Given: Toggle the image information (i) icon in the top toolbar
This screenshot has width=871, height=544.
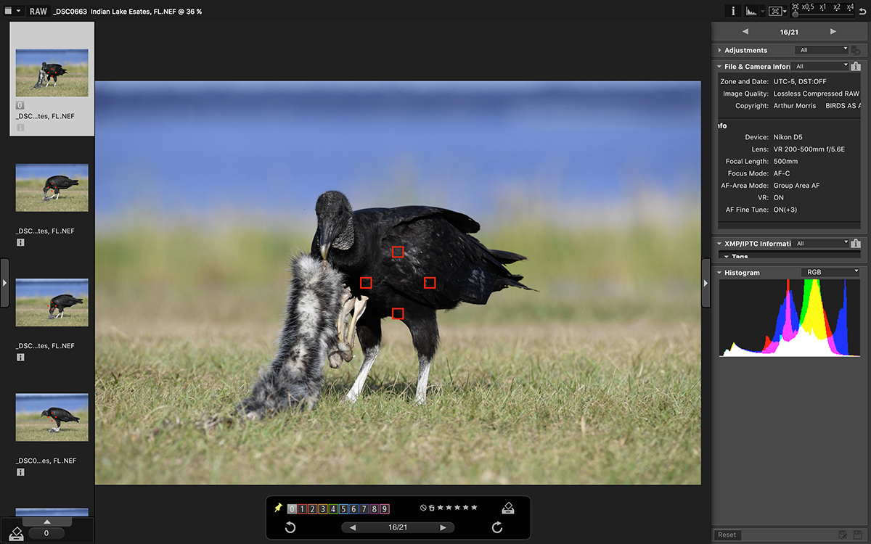Looking at the screenshot, I should [734, 11].
